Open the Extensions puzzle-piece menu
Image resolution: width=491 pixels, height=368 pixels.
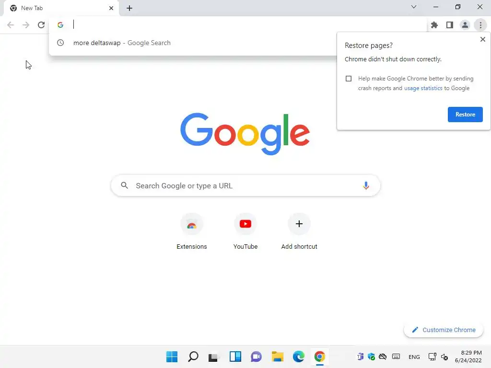point(434,25)
